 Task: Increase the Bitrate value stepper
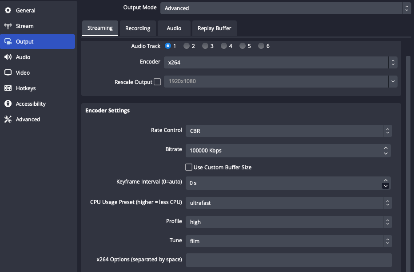click(386, 148)
